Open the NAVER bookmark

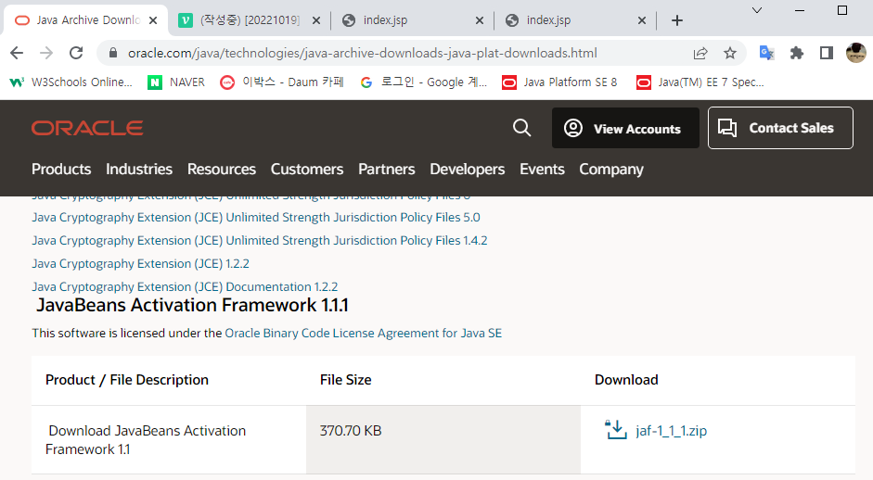click(x=176, y=82)
